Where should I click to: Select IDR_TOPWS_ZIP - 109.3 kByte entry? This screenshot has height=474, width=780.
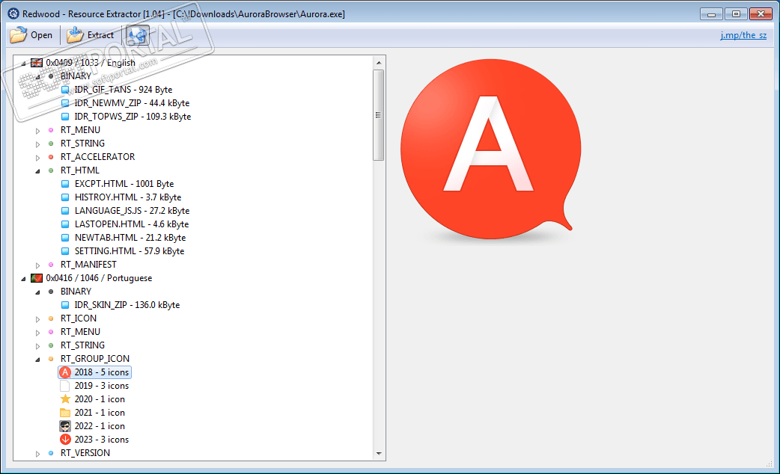pos(132,117)
